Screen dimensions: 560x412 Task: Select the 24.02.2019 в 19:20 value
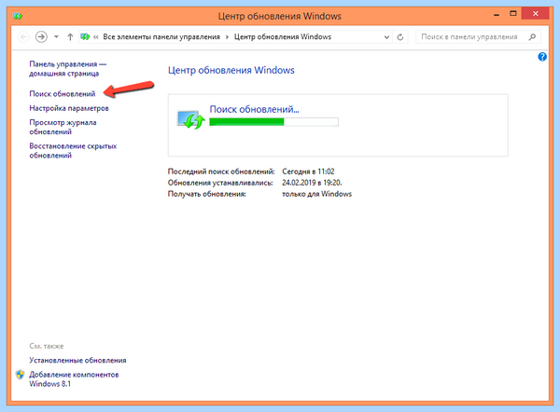click(312, 183)
